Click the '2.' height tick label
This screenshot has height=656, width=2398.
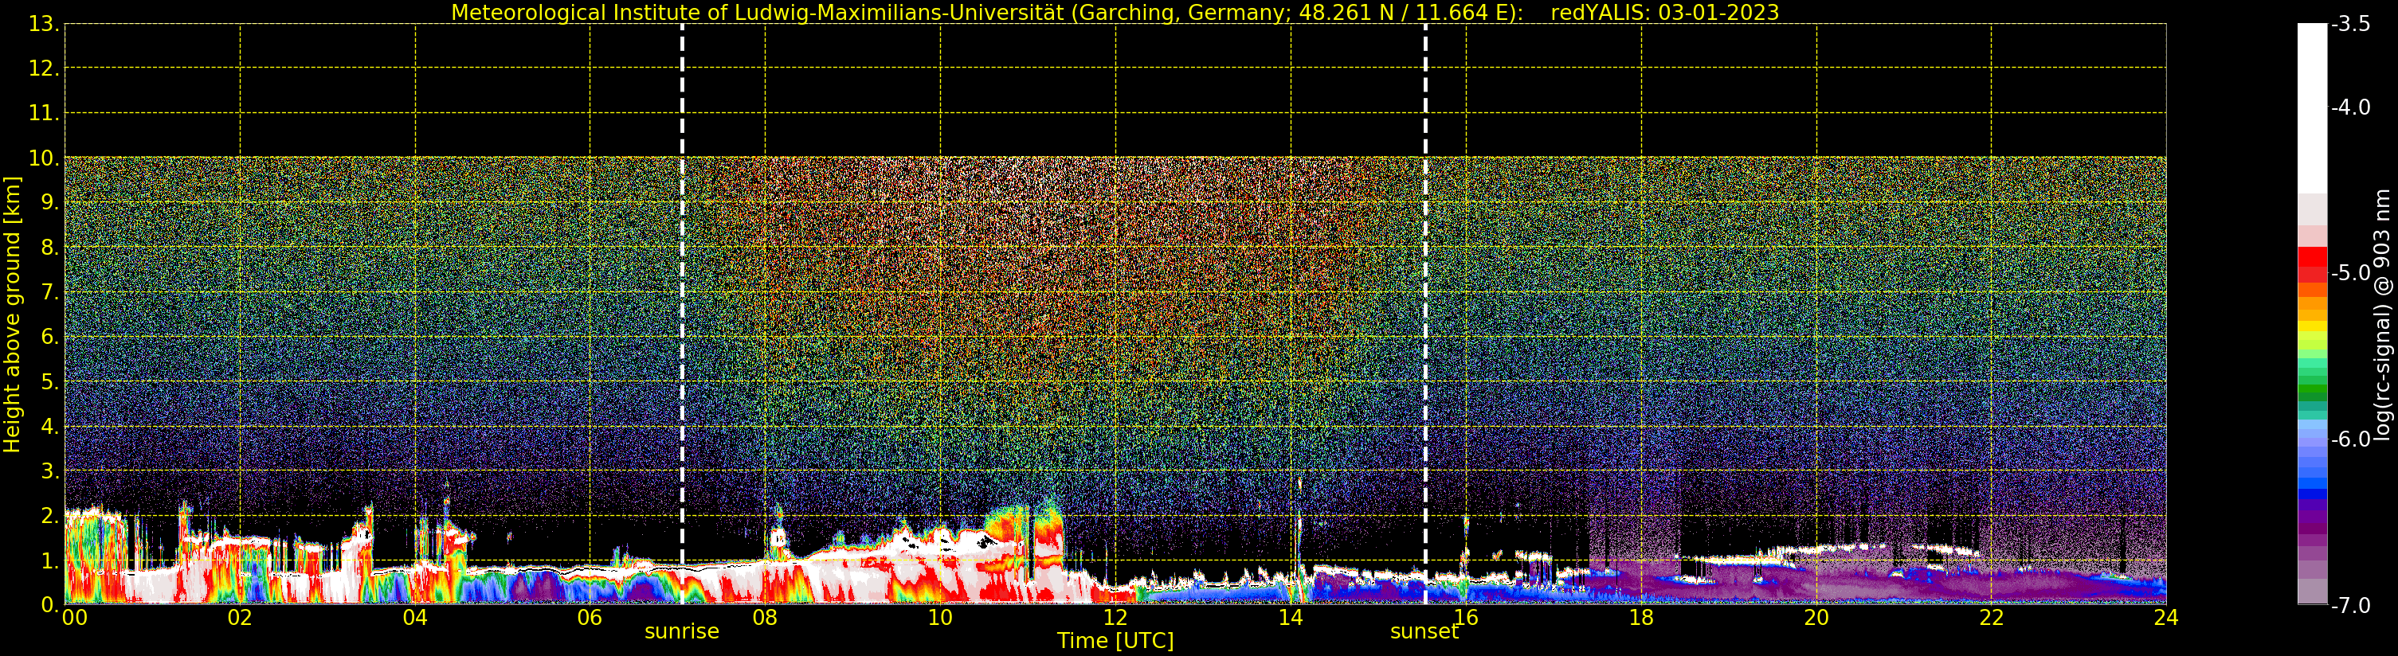pyautogui.click(x=50, y=516)
